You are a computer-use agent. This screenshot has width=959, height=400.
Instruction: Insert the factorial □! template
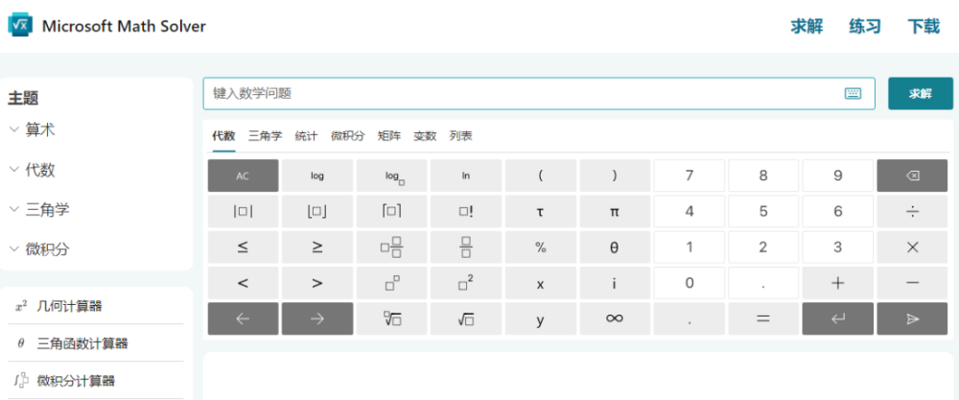coord(466,212)
